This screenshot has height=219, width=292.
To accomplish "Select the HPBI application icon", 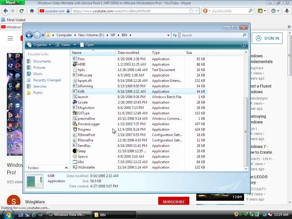I will [x=75, y=64].
